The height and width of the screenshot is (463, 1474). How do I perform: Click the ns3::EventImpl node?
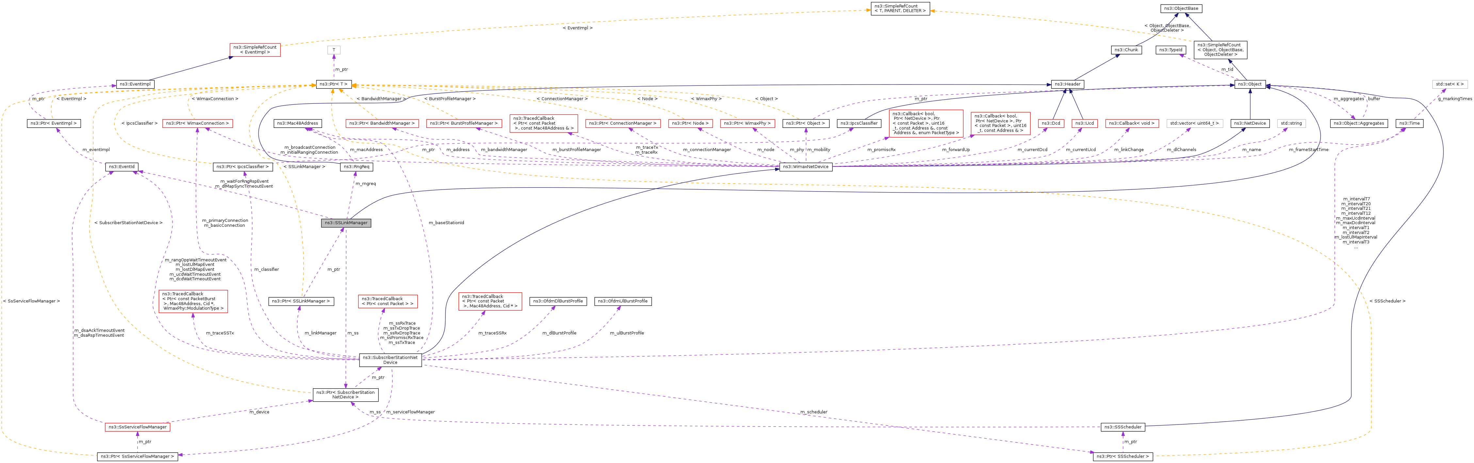(135, 84)
